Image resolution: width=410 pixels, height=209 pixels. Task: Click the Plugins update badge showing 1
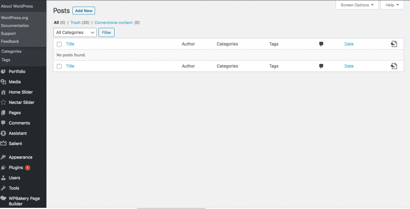coord(28,168)
